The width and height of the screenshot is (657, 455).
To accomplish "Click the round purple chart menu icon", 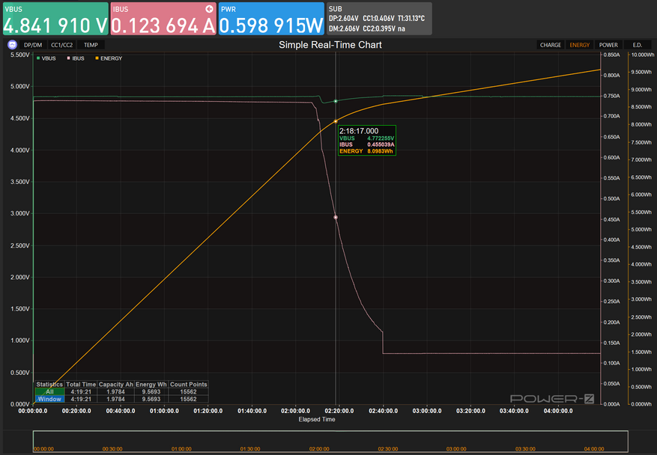I will point(12,45).
